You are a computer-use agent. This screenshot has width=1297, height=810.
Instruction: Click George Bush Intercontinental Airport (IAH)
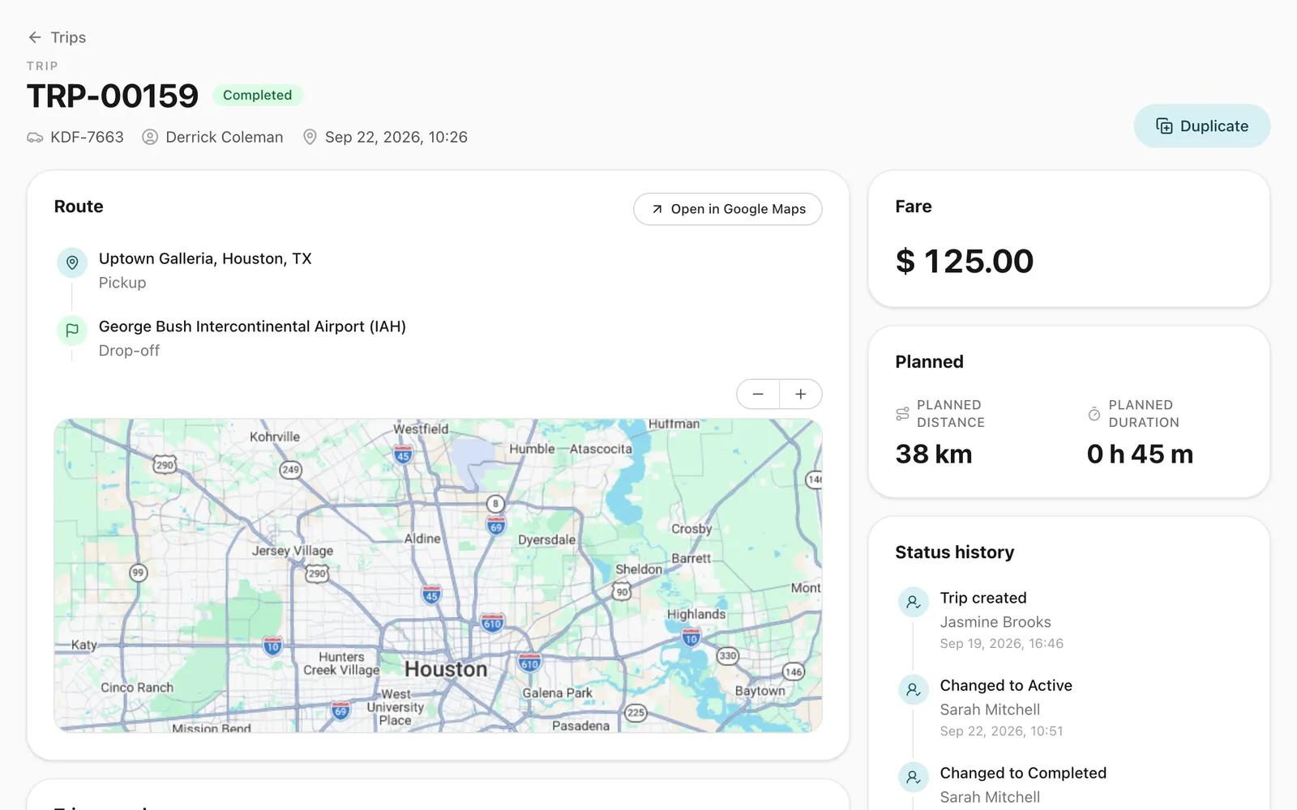[x=252, y=326]
